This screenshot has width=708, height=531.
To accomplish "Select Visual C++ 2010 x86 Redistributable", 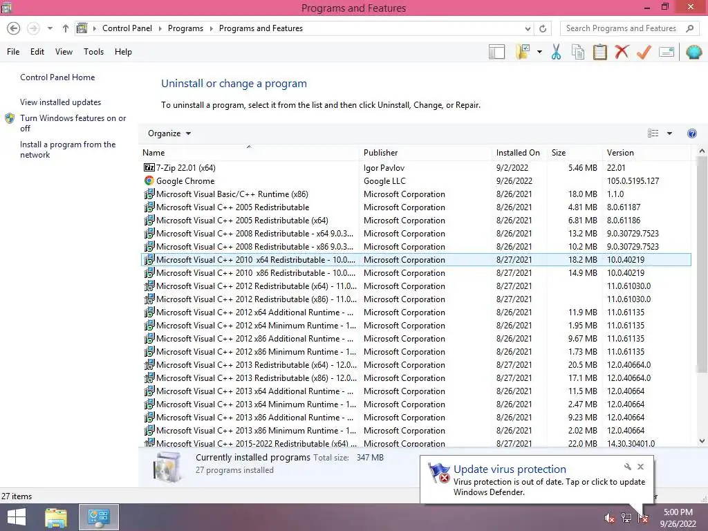I will [416, 272].
